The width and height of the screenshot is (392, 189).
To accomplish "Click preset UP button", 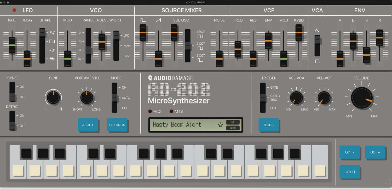I will 233,122.
